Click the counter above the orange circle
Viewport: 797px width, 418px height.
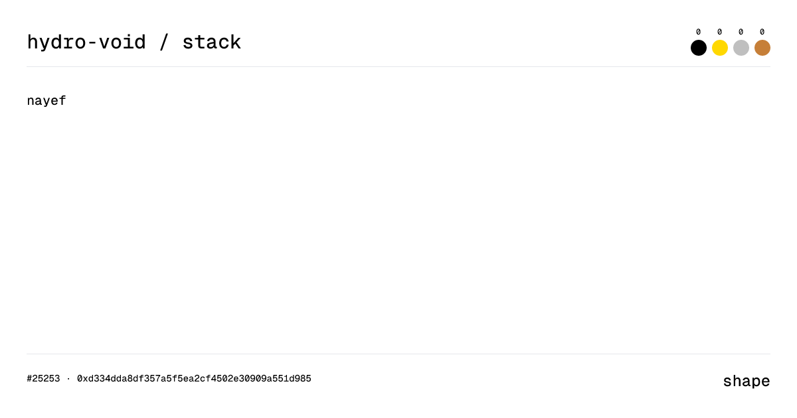(x=762, y=31)
